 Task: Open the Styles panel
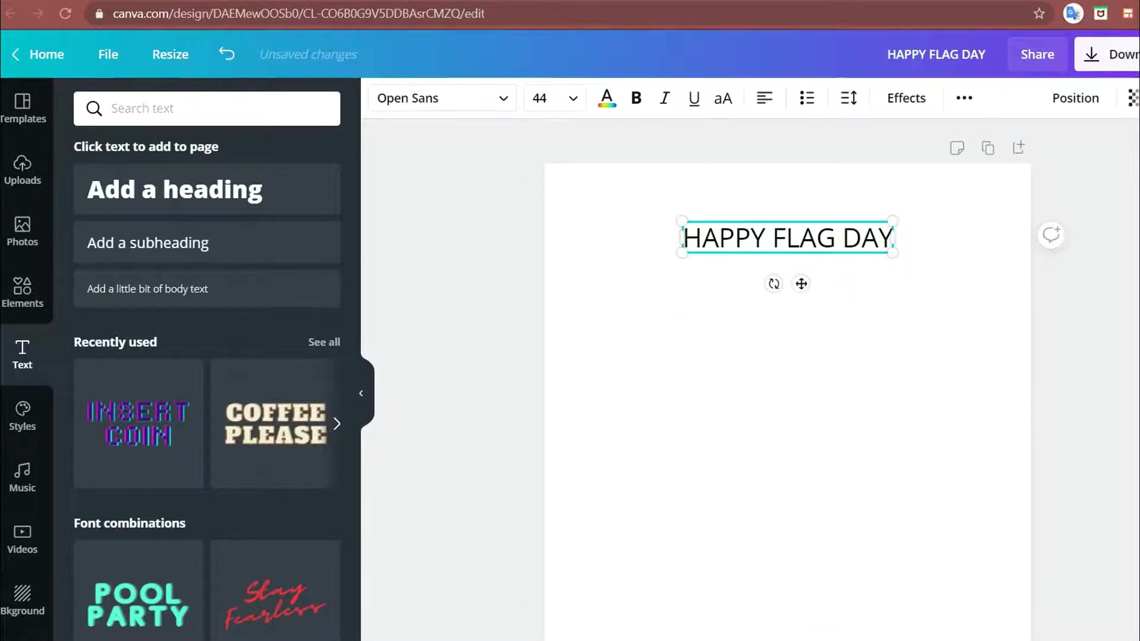tap(23, 415)
